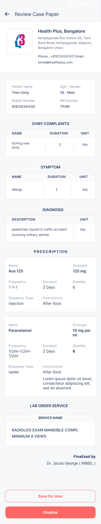The height and width of the screenshot is (524, 101).
Task: Click the Finalize button
Action: 50,512
